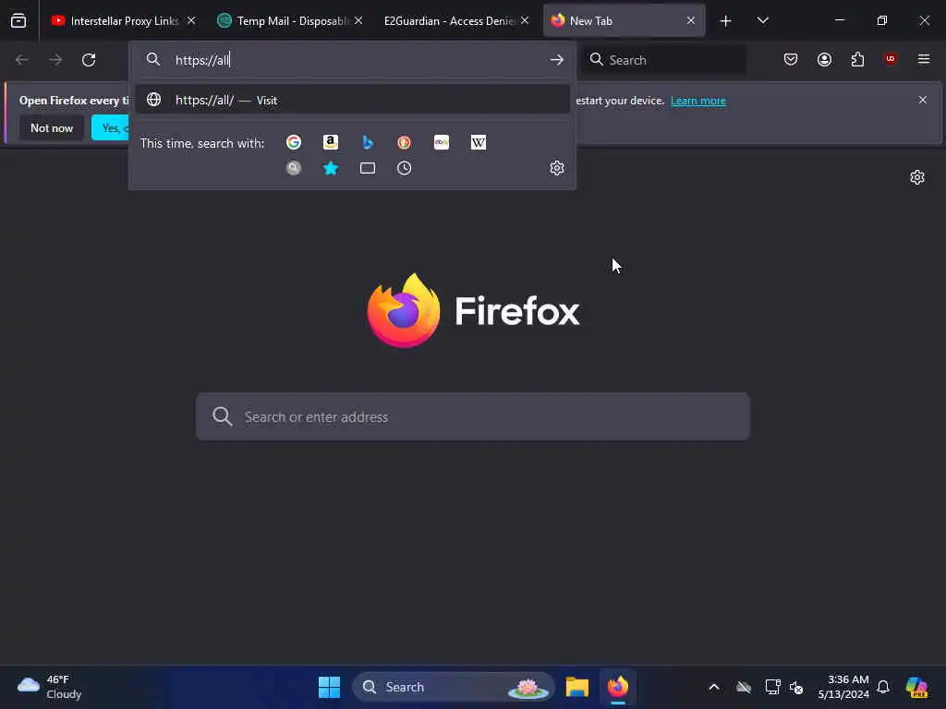Open search settings gear in dropdown

point(557,168)
